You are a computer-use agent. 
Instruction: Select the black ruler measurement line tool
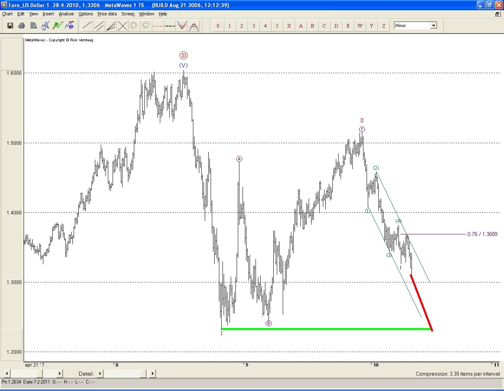pyautogui.click(x=170, y=26)
